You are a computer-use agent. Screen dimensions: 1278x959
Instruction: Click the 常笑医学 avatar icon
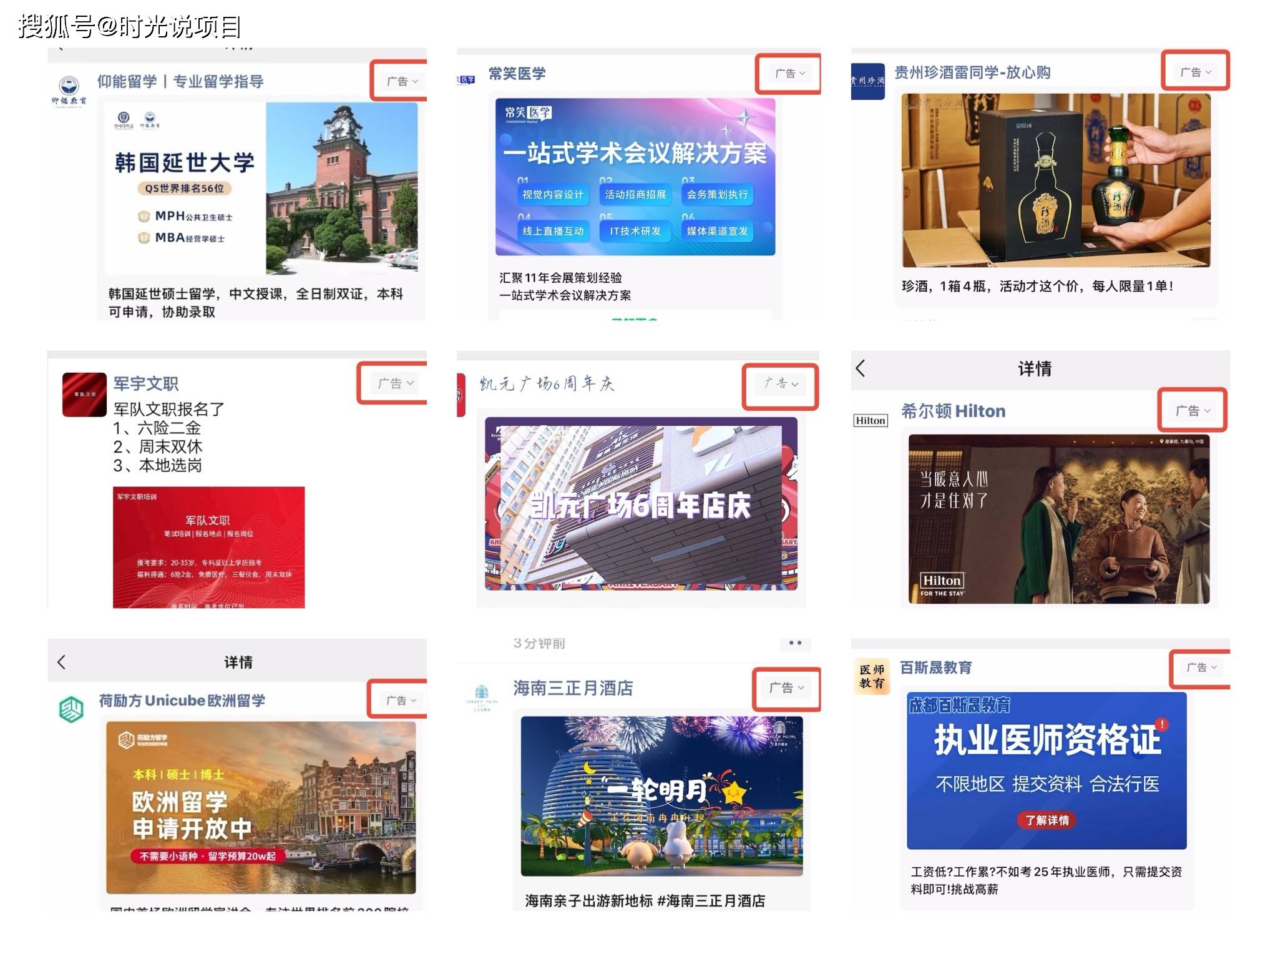[466, 80]
